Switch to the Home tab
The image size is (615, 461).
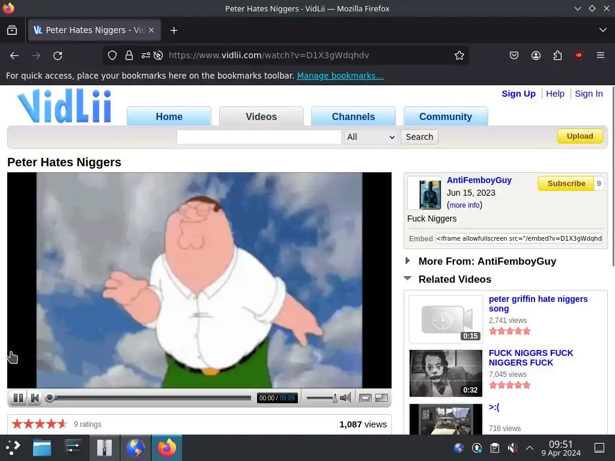point(169,116)
